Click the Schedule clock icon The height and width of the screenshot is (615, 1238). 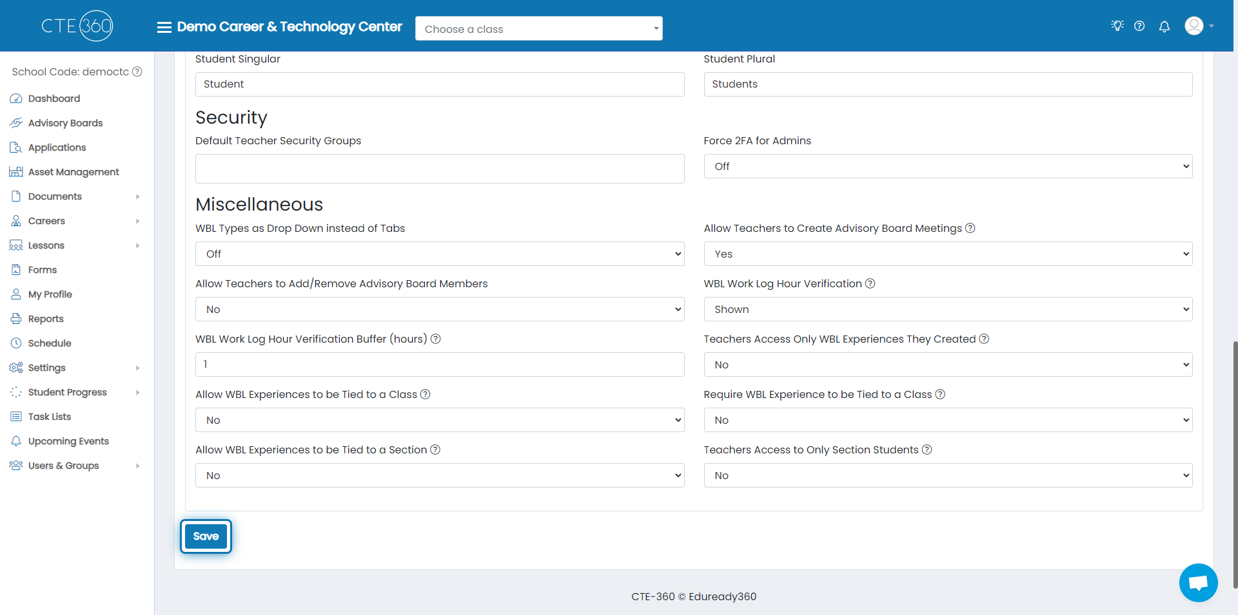[16, 343]
